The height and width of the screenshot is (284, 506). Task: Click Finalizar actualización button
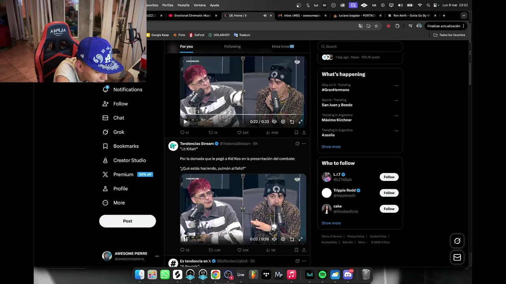446,26
